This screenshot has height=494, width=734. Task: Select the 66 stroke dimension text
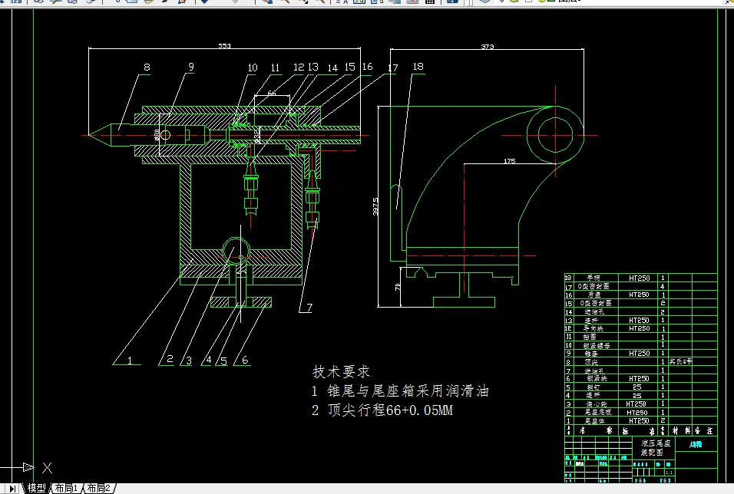272,93
